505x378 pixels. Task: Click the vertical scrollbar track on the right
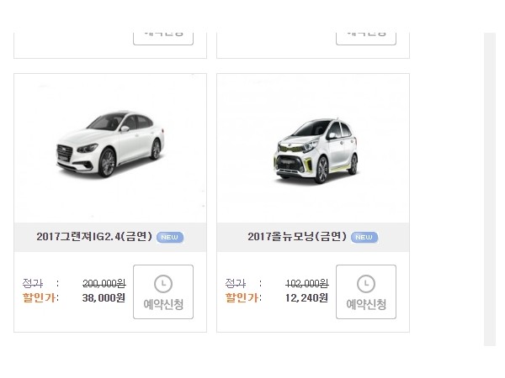click(x=490, y=189)
